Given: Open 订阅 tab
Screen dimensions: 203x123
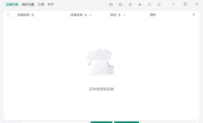Looking at the screenshot, I should click(x=41, y=4).
